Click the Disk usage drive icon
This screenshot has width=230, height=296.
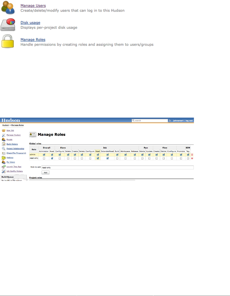8,25
